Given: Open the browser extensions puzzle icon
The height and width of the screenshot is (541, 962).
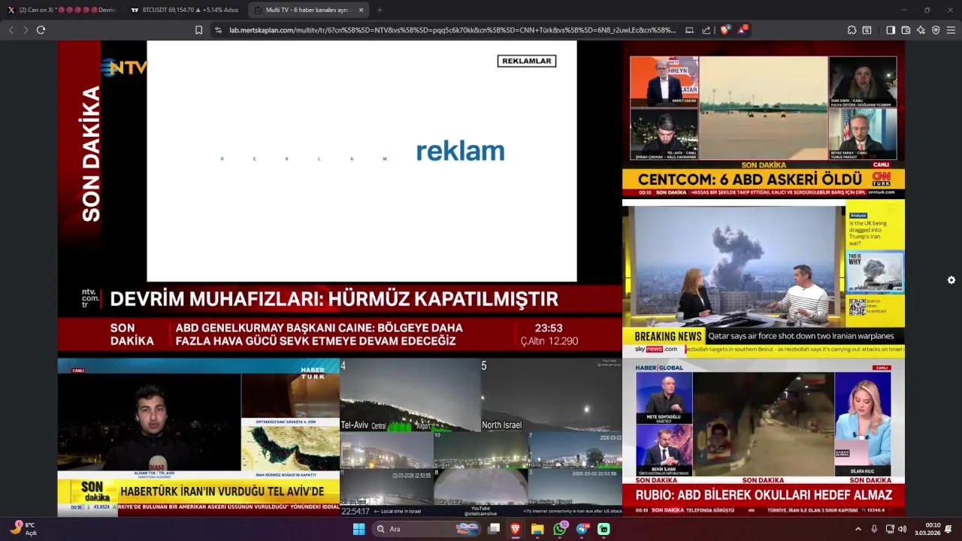Looking at the screenshot, I should click(852, 30).
